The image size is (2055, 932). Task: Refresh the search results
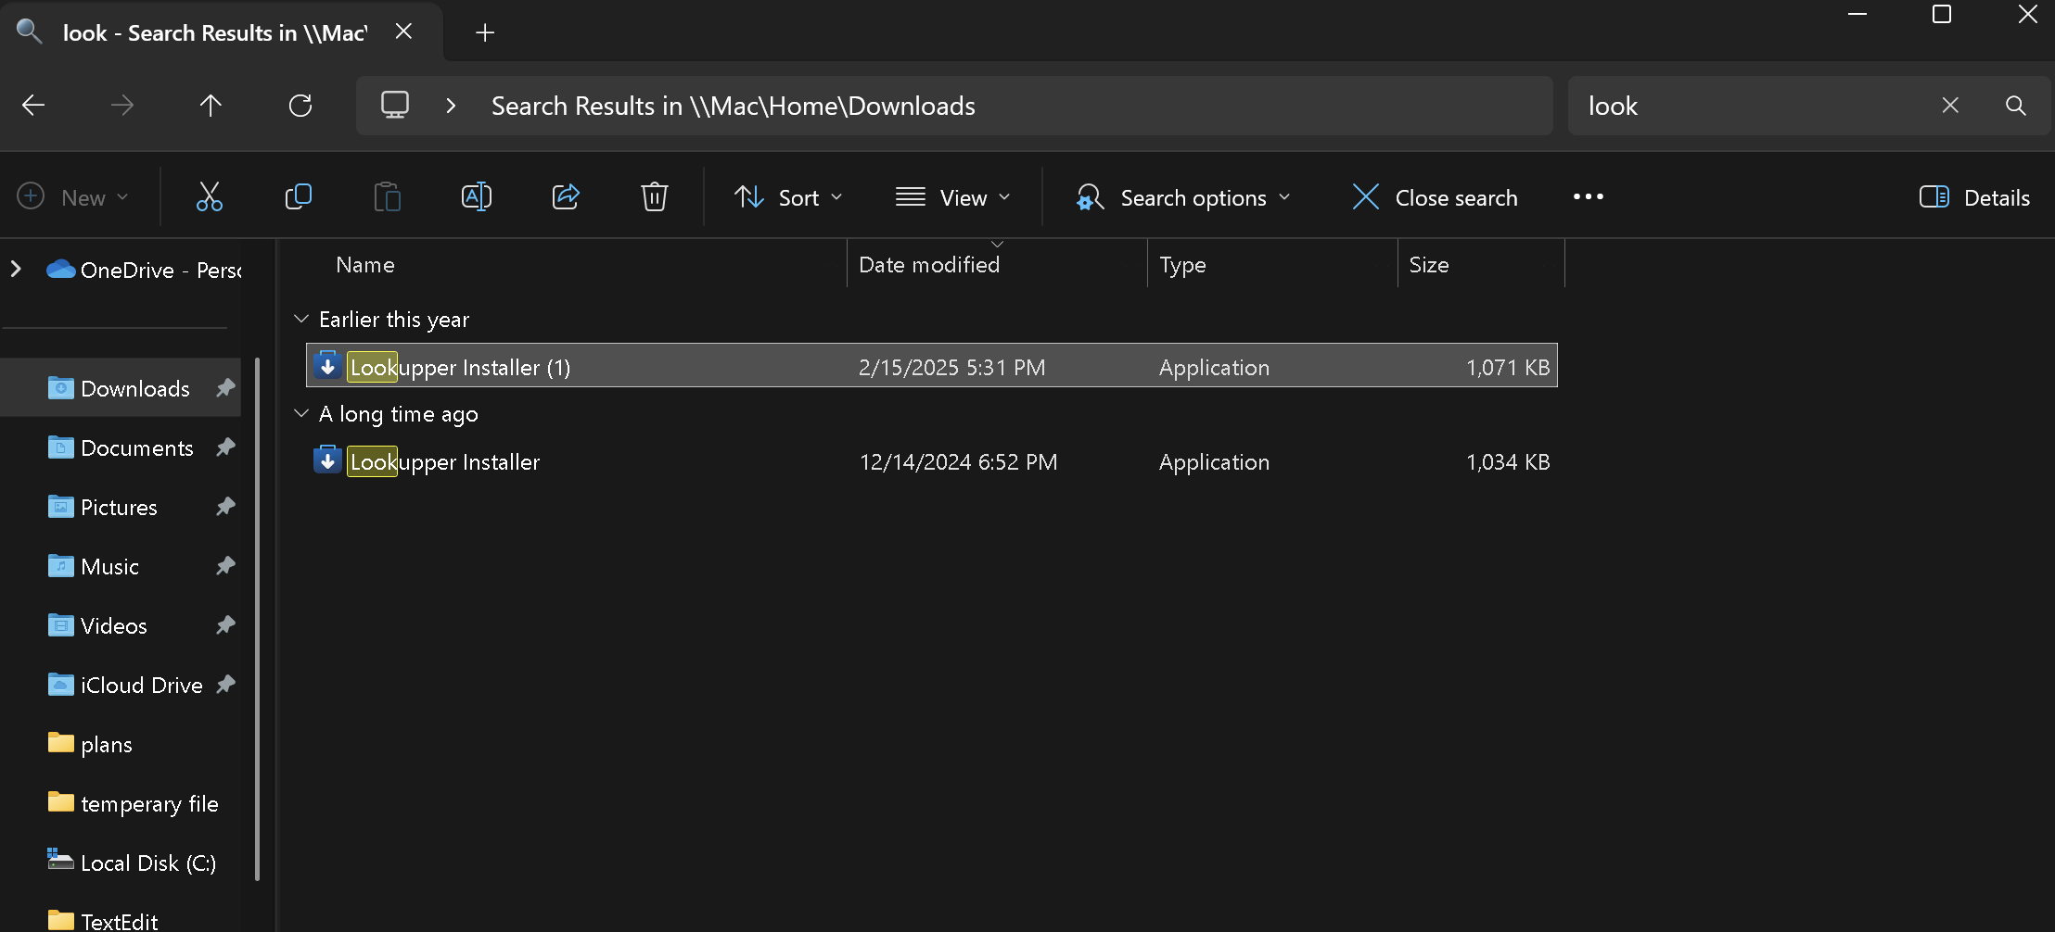point(300,106)
